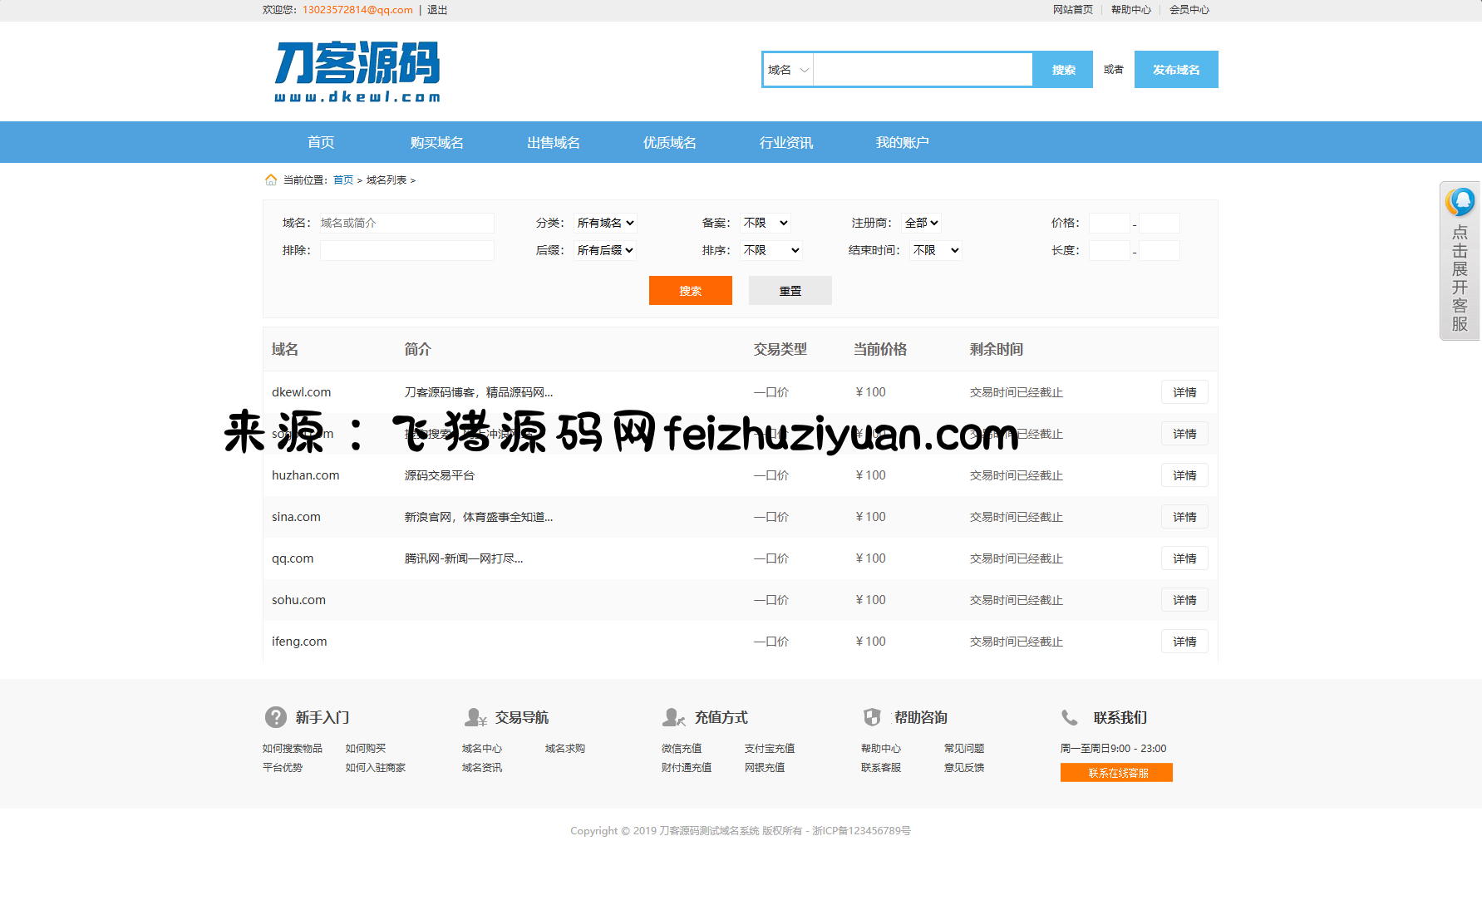This screenshot has height=900, width=1482.
Task: Click the 充值方式 recharge icon
Action: coord(673,717)
